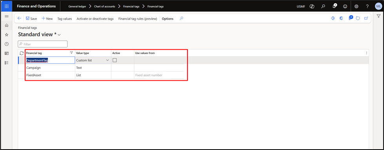Click the notifications bell icon
This screenshot has width=384, height=150.
coord(334,6)
